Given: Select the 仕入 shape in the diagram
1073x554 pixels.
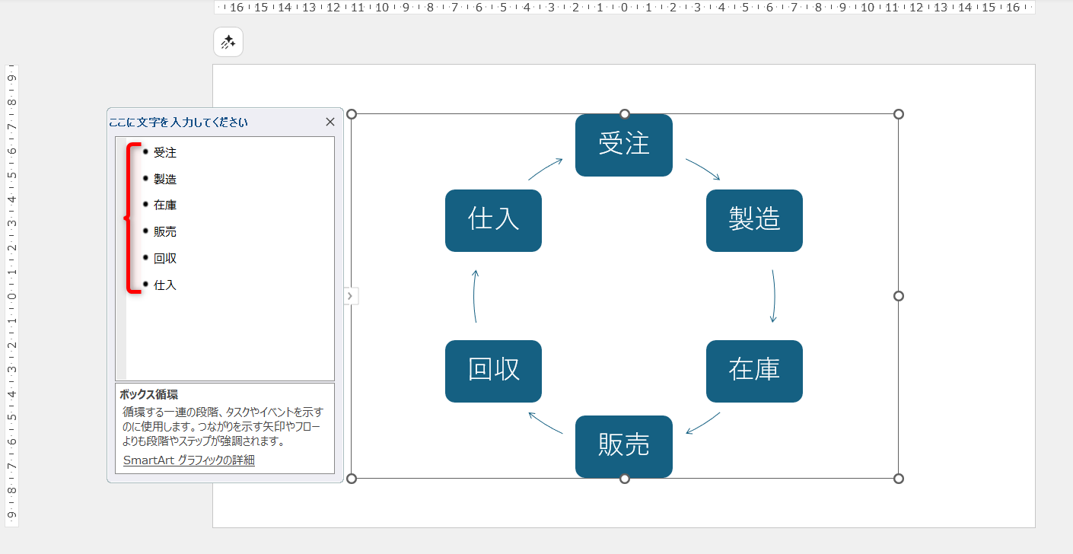Looking at the screenshot, I should [x=493, y=221].
